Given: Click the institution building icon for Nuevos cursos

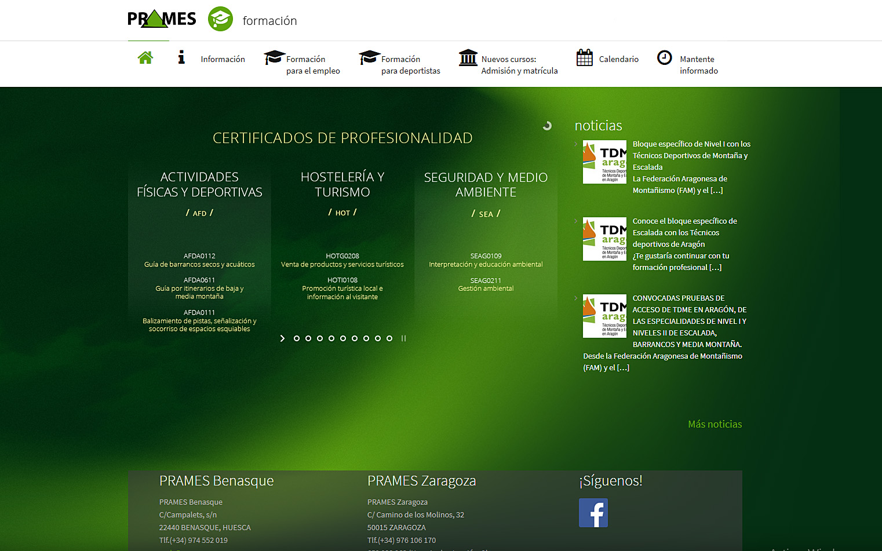Looking at the screenshot, I should tap(468, 57).
